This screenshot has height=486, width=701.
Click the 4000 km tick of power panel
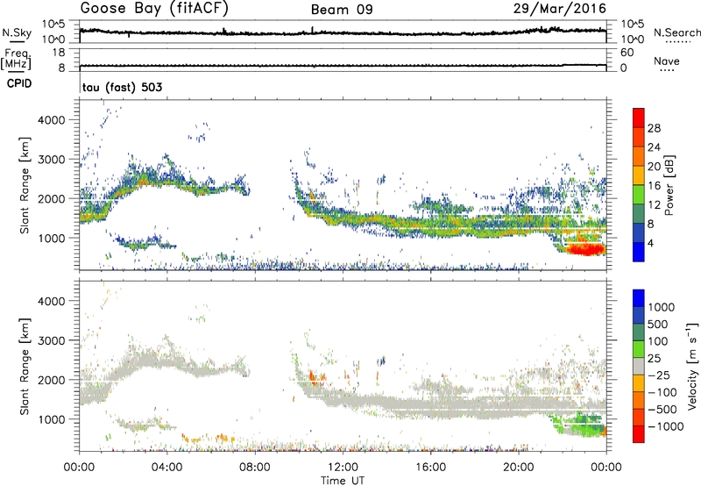pyautogui.click(x=52, y=120)
